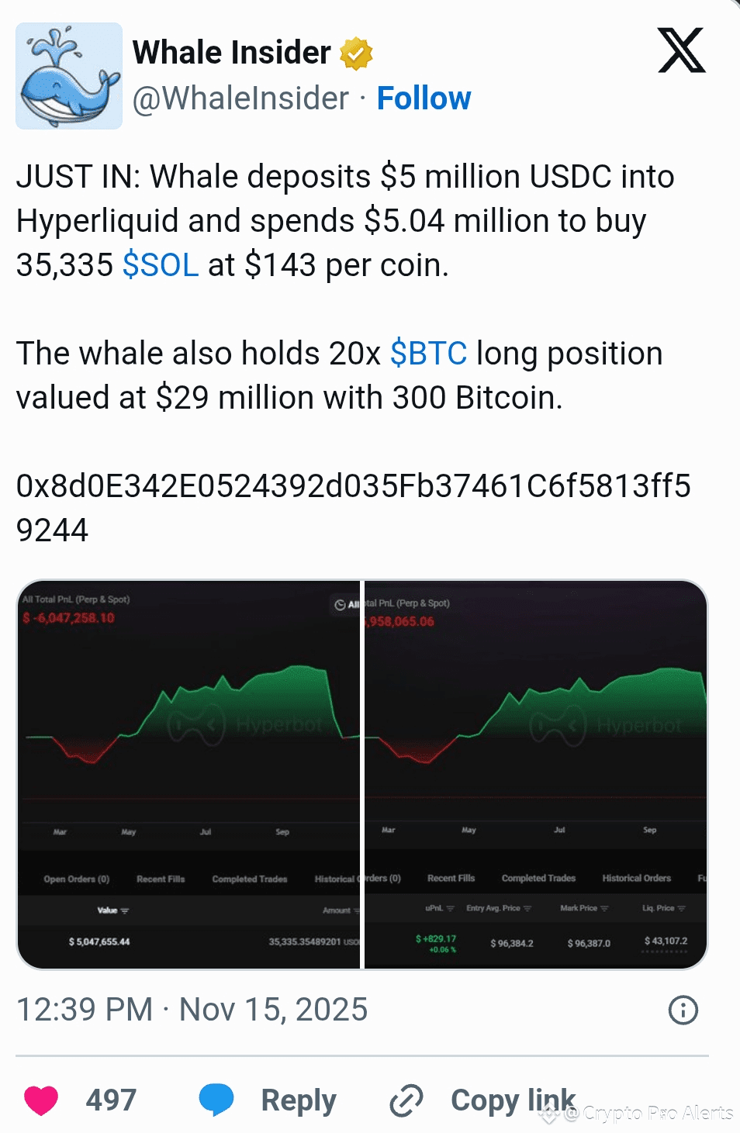Click the clock icon beside All

(x=340, y=605)
